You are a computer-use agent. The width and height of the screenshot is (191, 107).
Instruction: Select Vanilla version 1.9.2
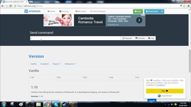point(120,77)
